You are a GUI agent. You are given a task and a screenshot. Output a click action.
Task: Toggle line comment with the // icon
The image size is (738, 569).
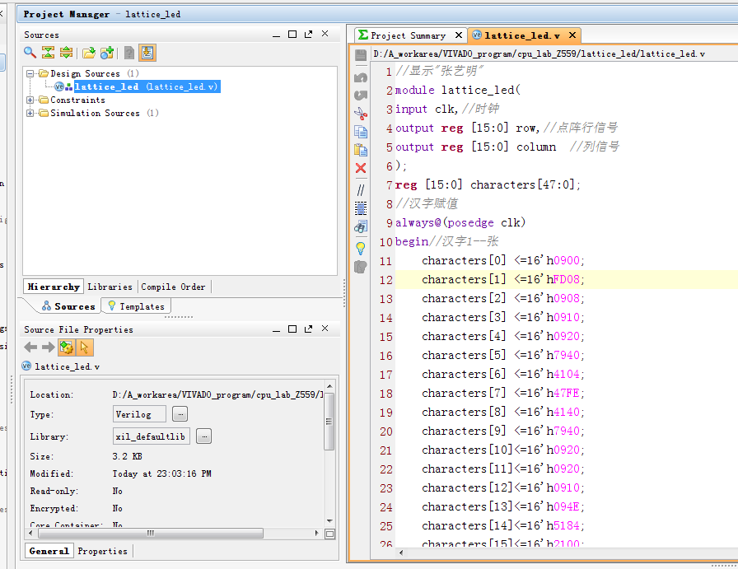(361, 189)
